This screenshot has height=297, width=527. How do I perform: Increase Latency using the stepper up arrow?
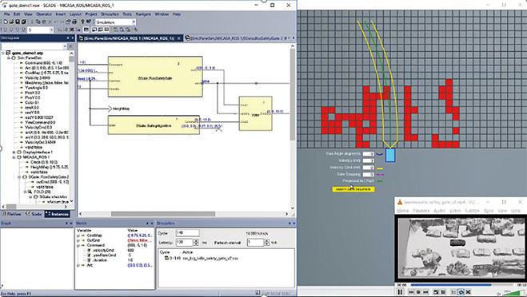tap(196, 240)
